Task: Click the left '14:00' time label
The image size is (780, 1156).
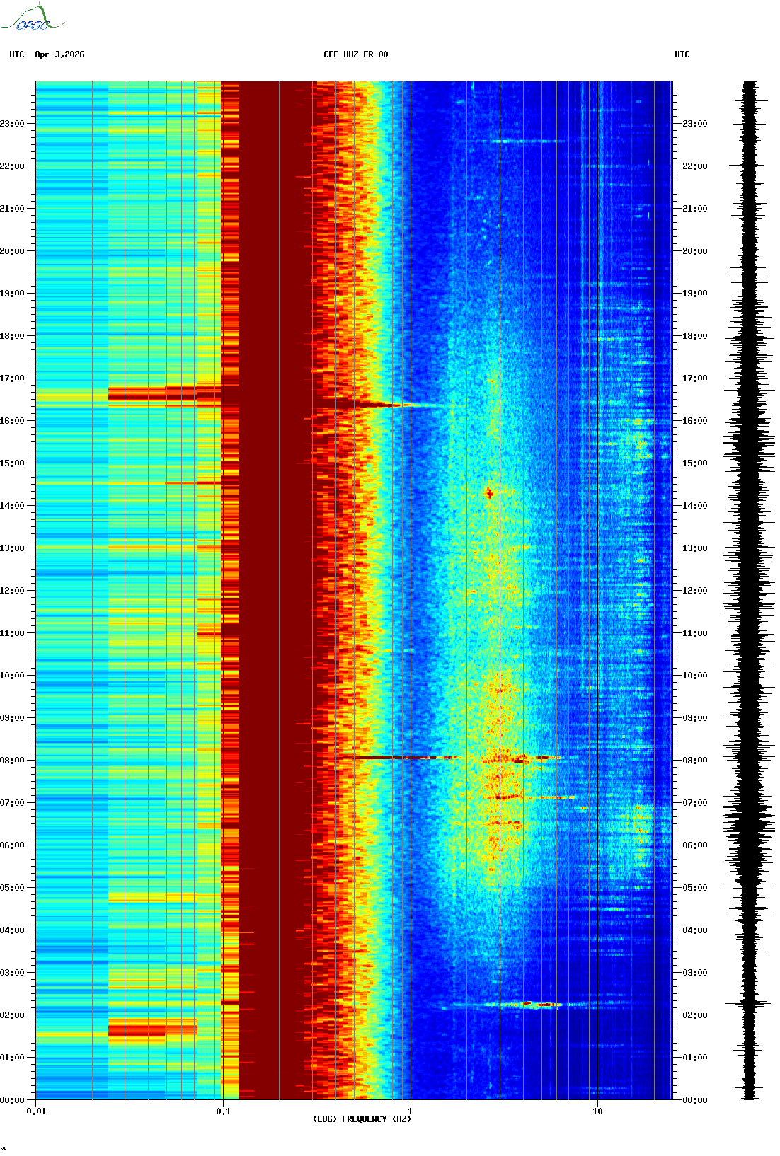Action: coord(12,506)
